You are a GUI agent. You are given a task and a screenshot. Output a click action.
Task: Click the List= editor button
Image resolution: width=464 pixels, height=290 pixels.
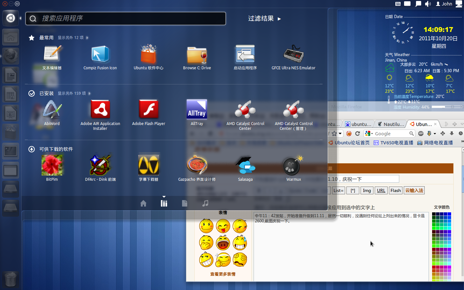coord(338,190)
